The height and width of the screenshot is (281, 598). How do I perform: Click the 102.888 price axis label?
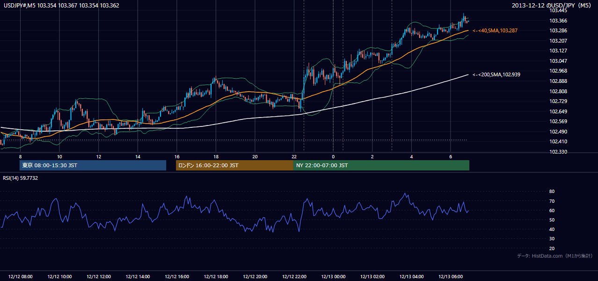click(558, 81)
